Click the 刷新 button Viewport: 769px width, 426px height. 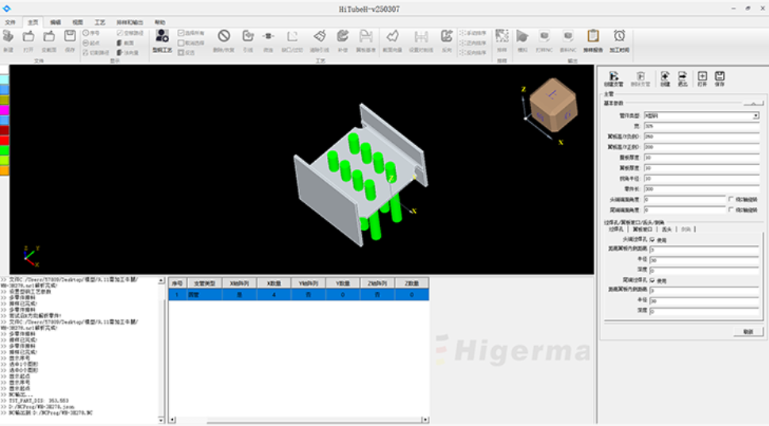click(x=747, y=331)
